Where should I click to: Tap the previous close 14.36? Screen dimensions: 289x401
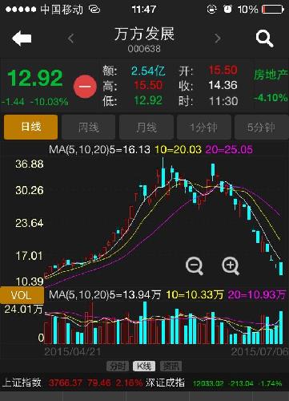(223, 85)
